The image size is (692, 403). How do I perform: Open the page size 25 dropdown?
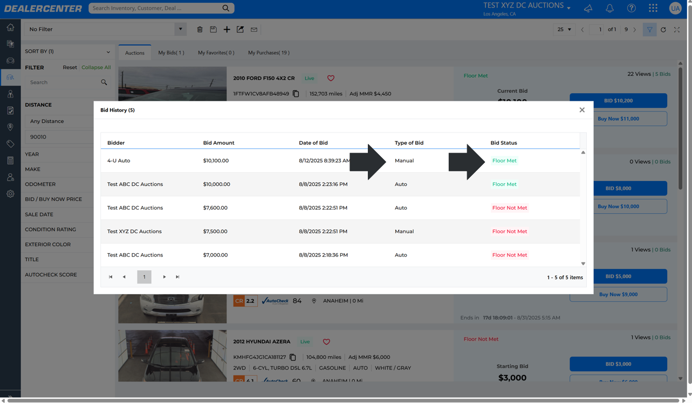coord(564,30)
